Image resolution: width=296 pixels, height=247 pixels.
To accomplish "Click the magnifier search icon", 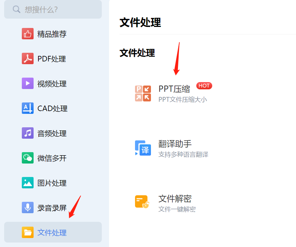I will click(16, 9).
